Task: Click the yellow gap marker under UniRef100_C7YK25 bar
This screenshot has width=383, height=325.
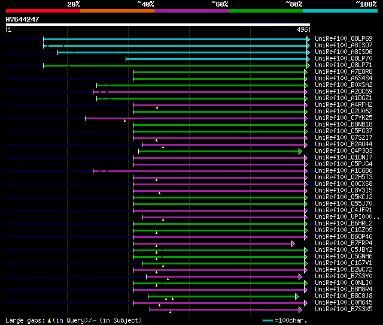Action: pyautogui.click(x=125, y=121)
